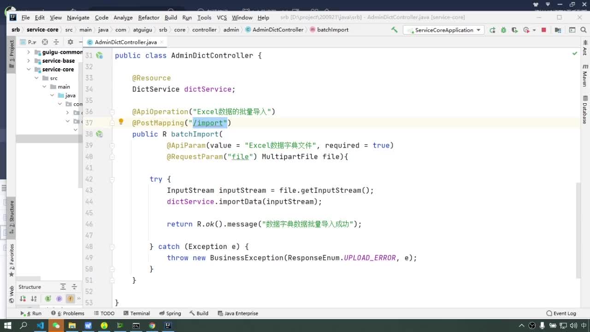Screen dimensions: 590x332
Task: Open Chrome from the taskbar
Action: pos(152,326)
